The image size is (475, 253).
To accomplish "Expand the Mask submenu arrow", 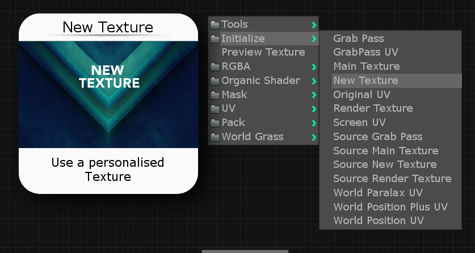I will tap(314, 95).
